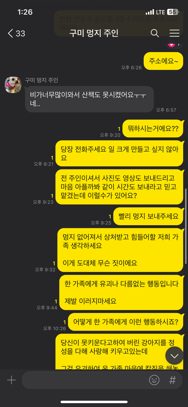Tap the 당장 전화주세요 message bubble
This screenshot has width=188, height=407.
coord(120,154)
